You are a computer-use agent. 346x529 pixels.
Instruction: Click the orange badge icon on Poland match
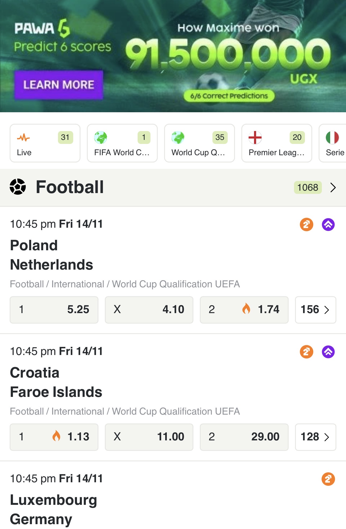click(x=306, y=224)
